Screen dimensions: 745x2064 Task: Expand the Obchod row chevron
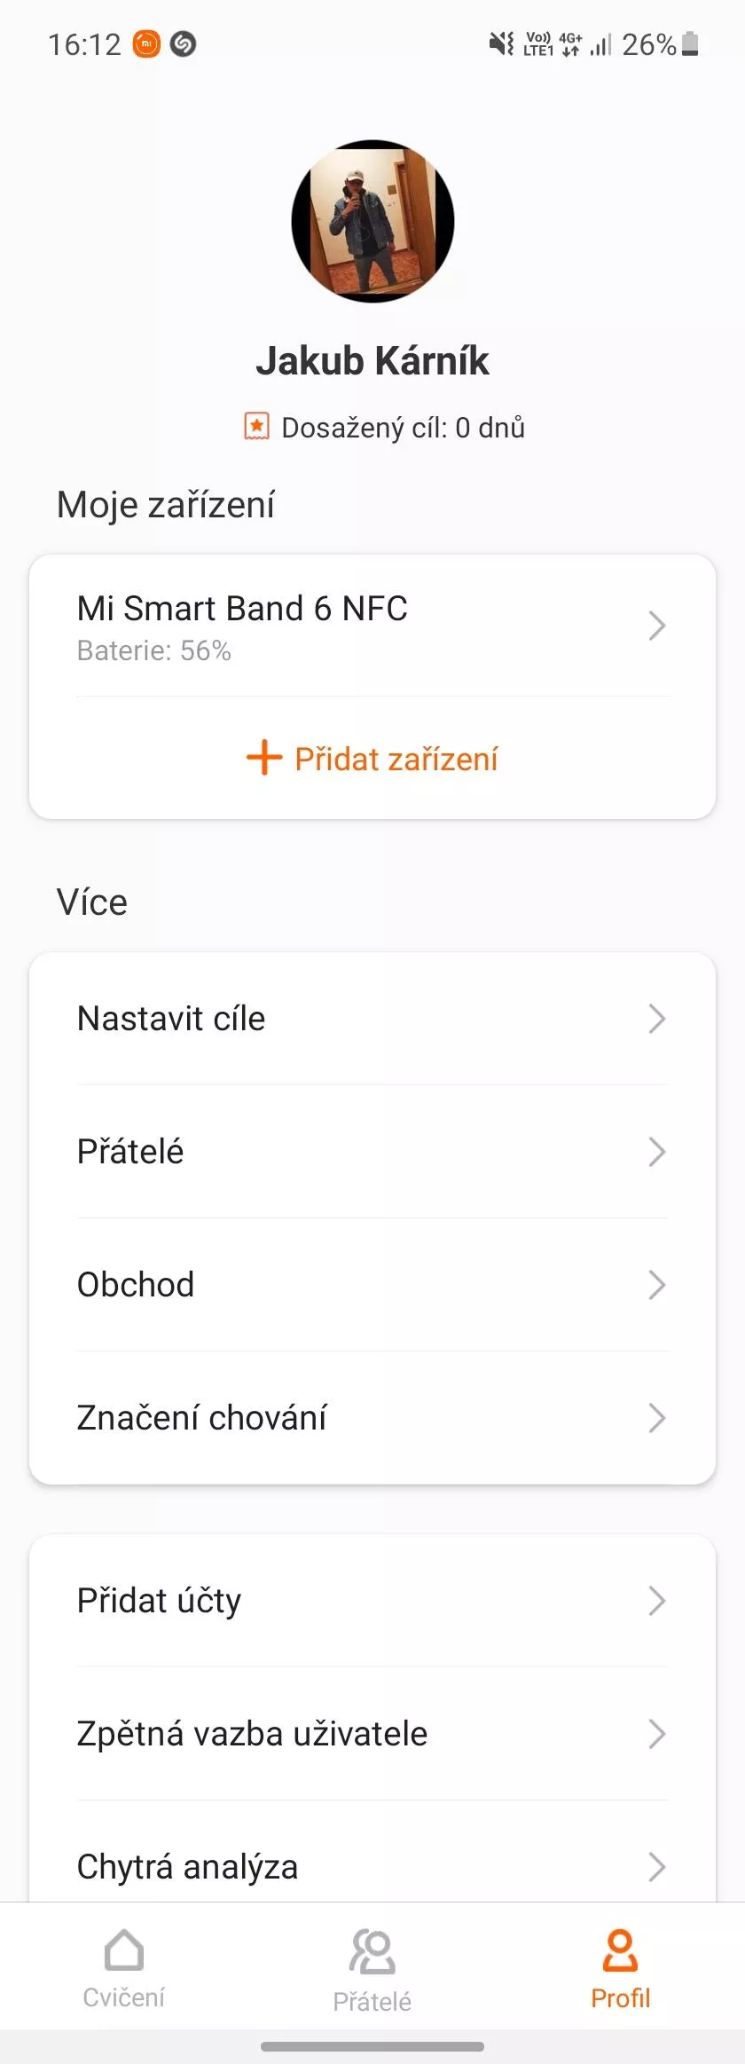[x=656, y=1285]
